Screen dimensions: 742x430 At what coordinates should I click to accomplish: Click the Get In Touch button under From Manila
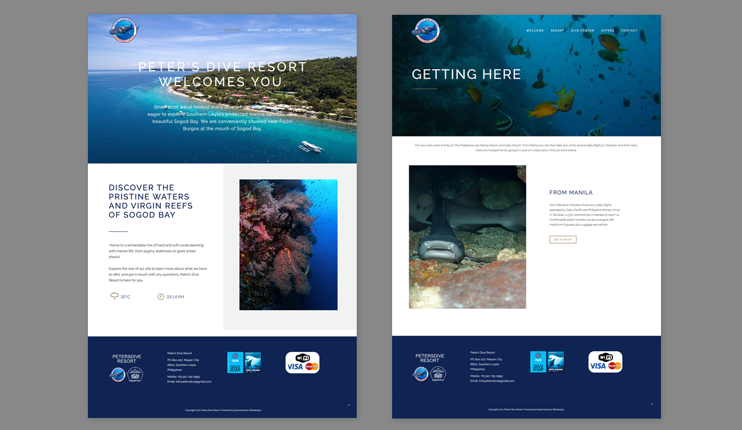pyautogui.click(x=563, y=240)
